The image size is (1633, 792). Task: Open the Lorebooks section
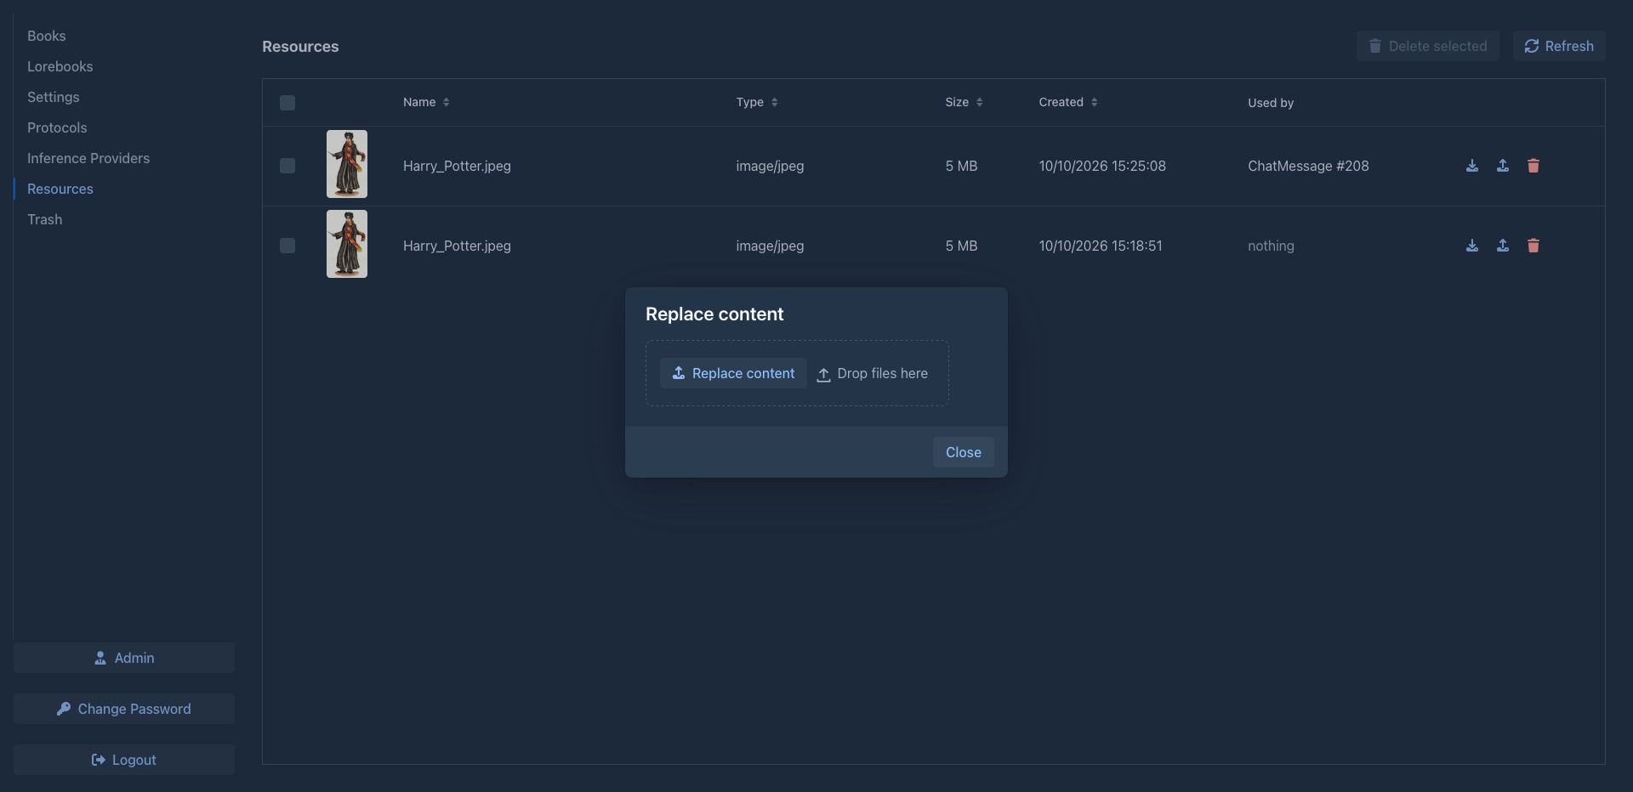[60, 66]
